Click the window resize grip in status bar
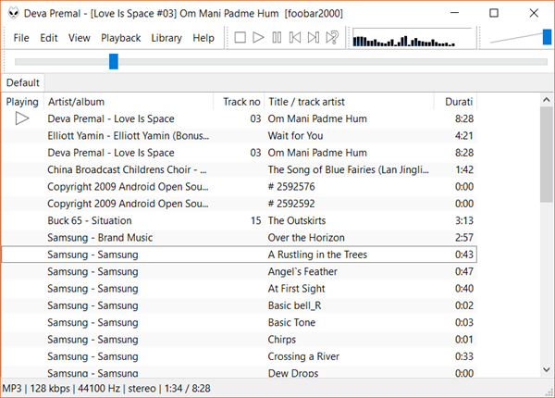 coord(549,392)
